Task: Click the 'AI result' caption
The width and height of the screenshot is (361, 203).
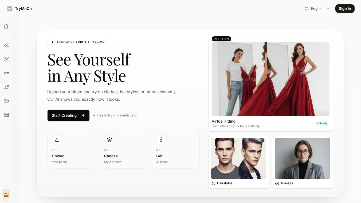Action: point(162,162)
